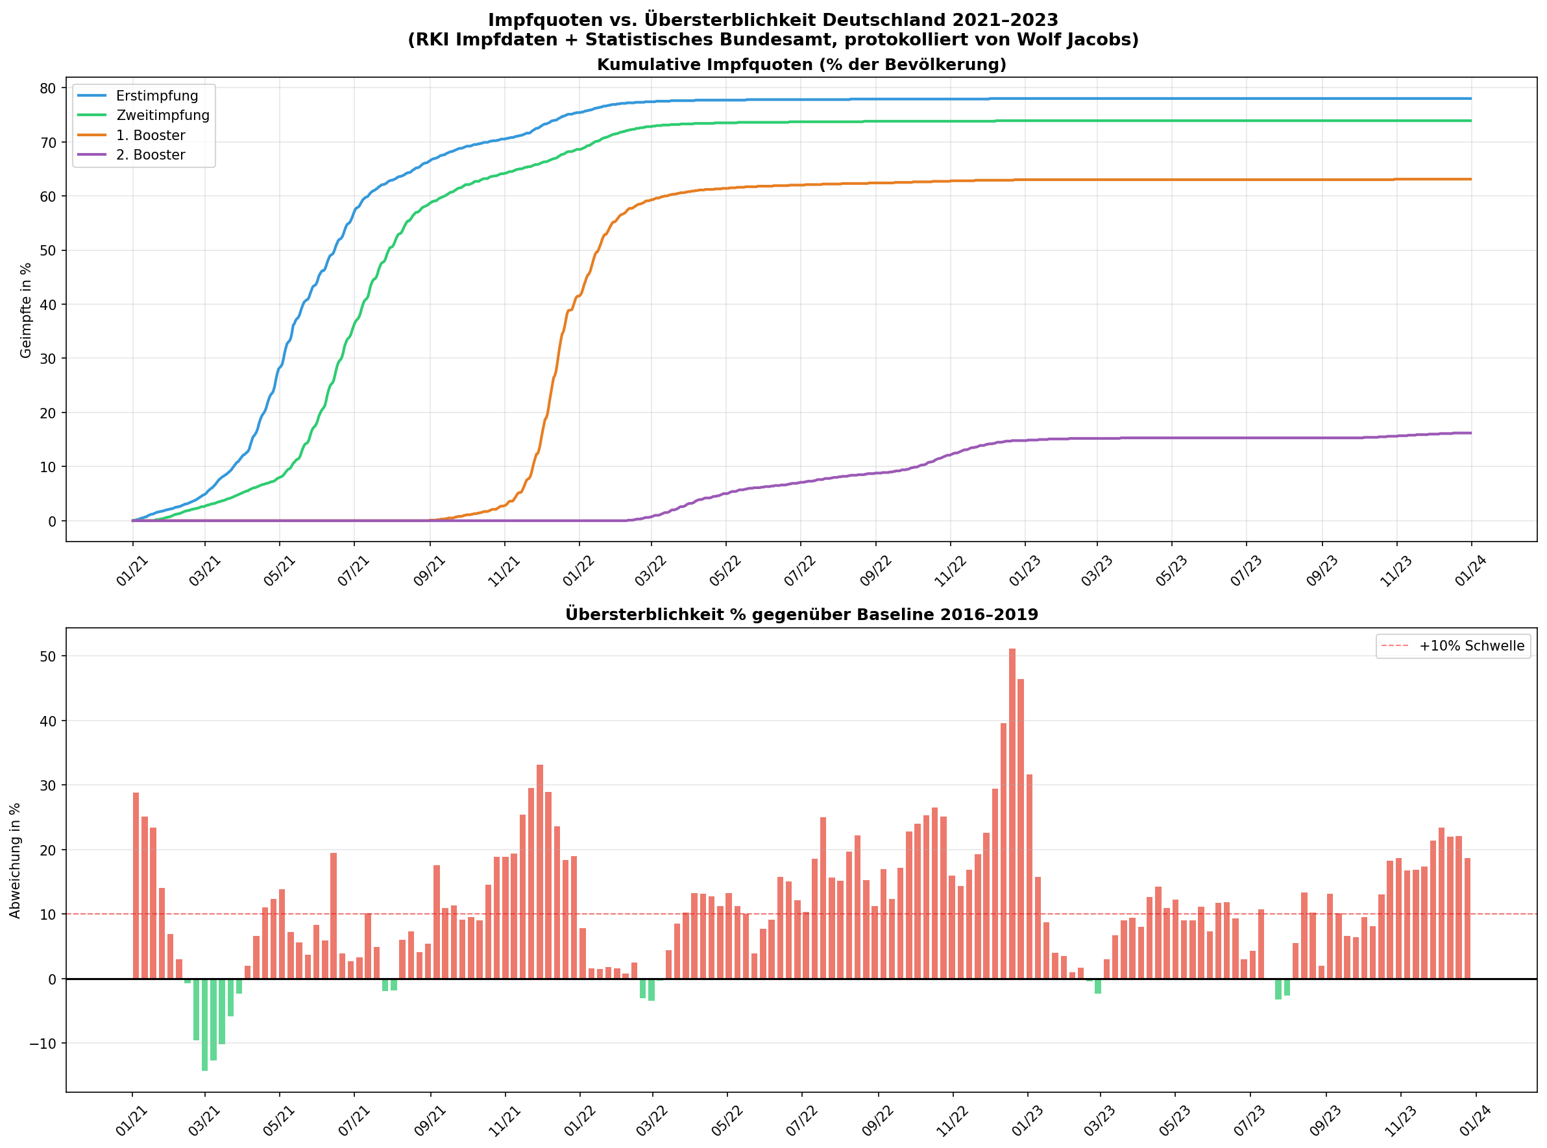Screen dimensions: 1547x1148
Task: Click the Abweichung in % axis label
Action: [x=15, y=860]
